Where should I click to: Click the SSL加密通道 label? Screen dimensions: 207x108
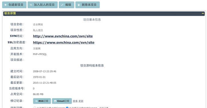17,42
